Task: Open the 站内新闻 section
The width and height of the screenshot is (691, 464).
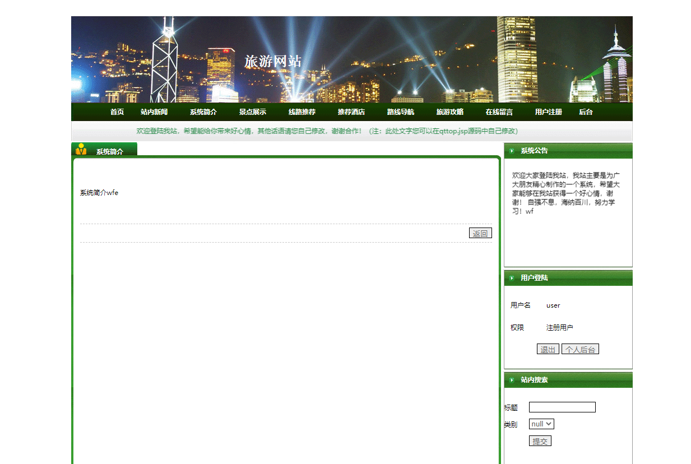Action: (154, 112)
